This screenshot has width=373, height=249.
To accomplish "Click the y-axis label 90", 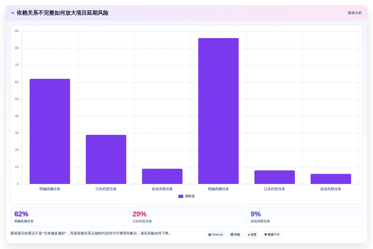I will click(x=17, y=31).
